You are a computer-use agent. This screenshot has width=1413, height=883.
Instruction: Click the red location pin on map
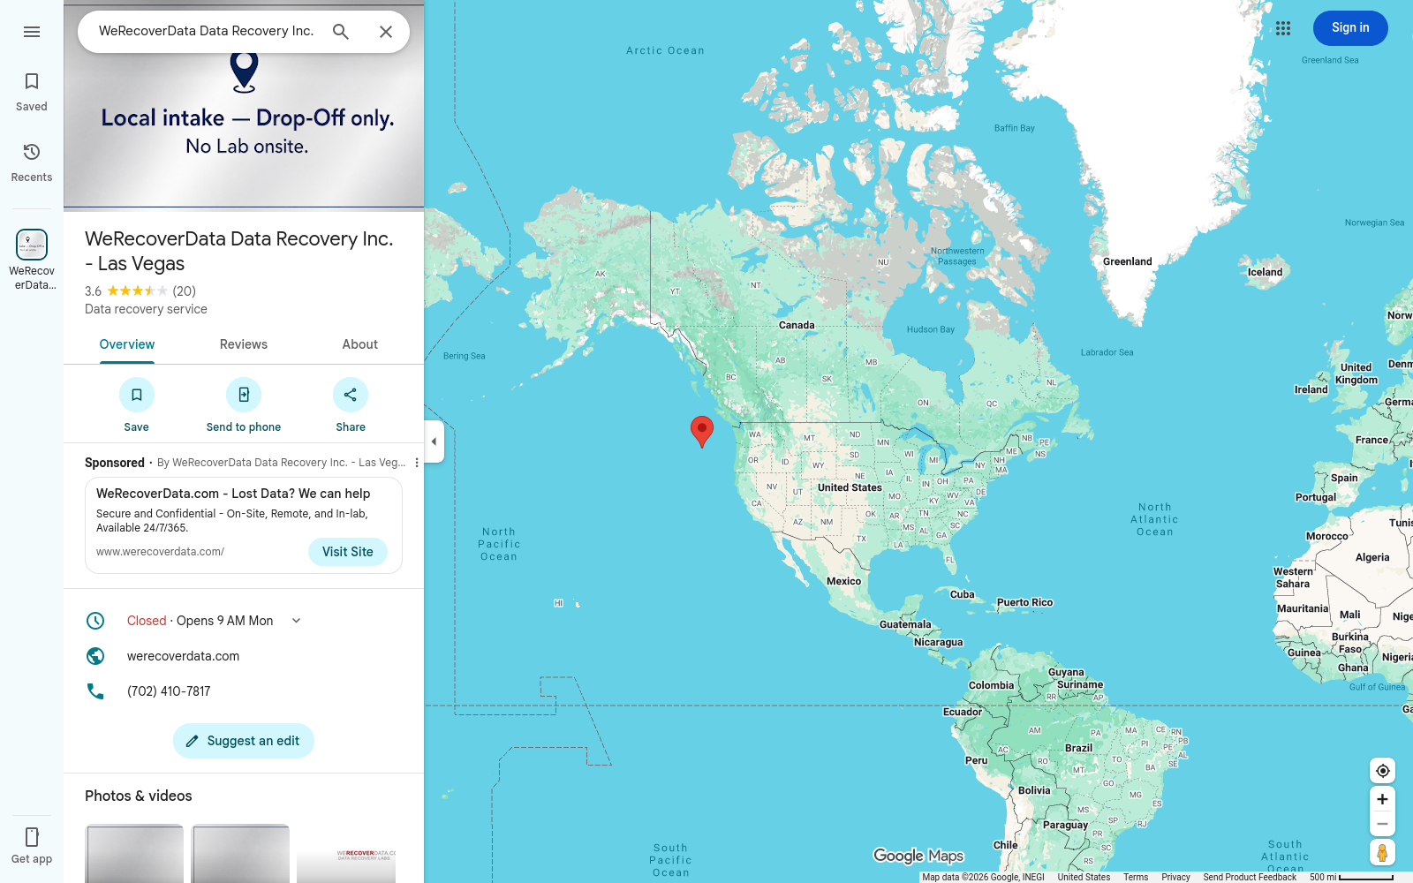point(702,431)
